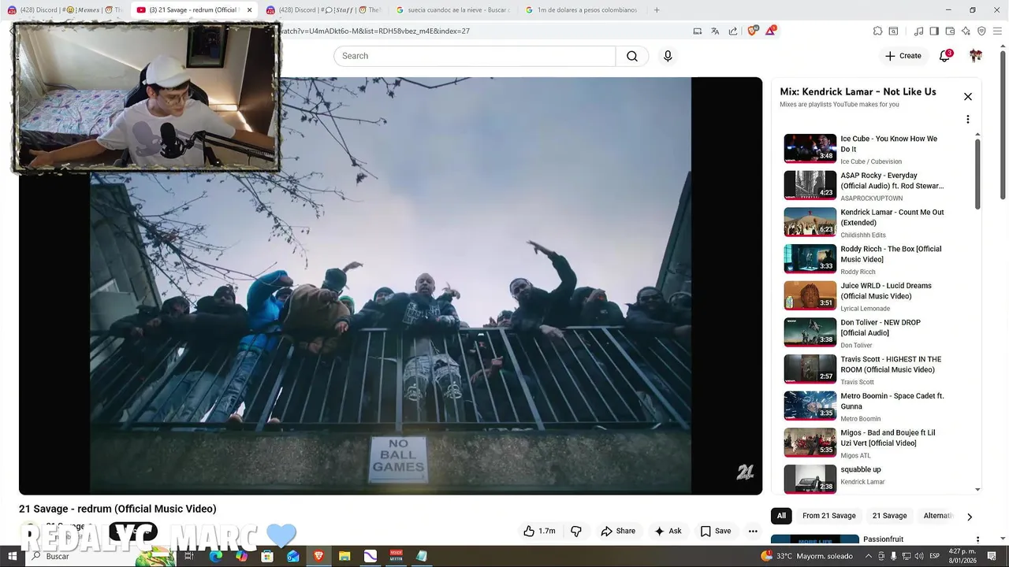Select the 'All' filter chip
Screen dimensions: 1009x567
tap(781, 516)
